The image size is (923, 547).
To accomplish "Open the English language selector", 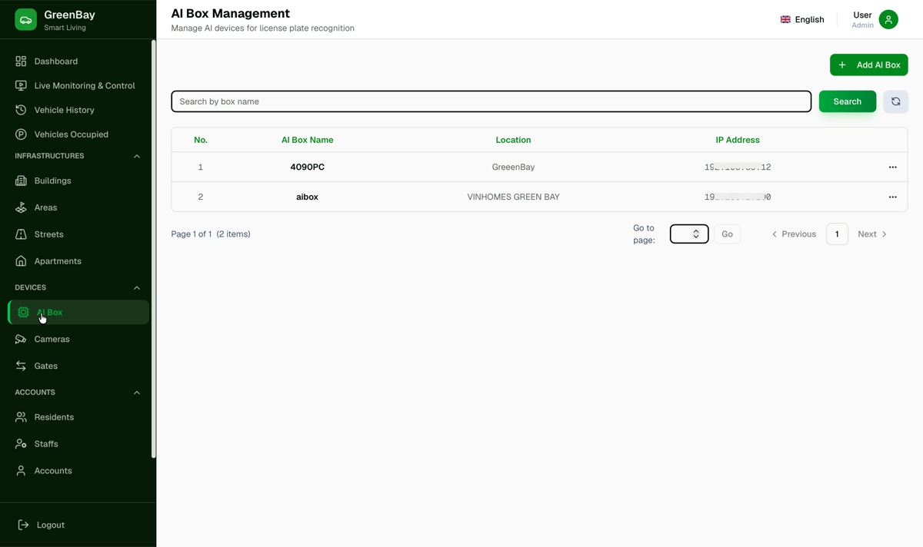I will [x=802, y=20].
